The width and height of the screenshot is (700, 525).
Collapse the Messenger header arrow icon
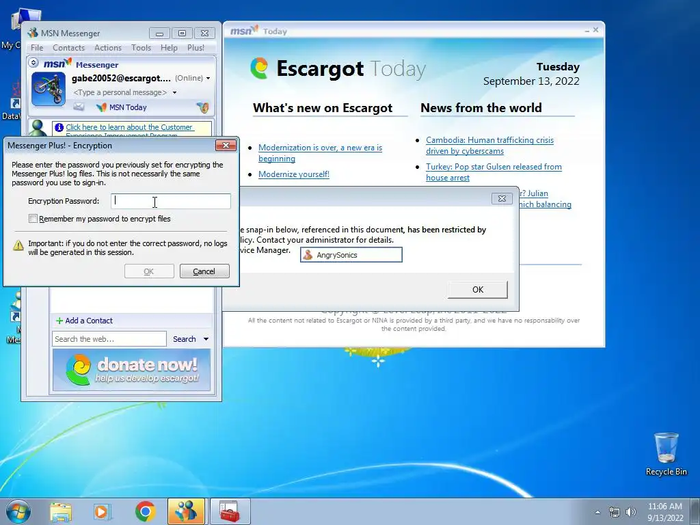pos(33,63)
